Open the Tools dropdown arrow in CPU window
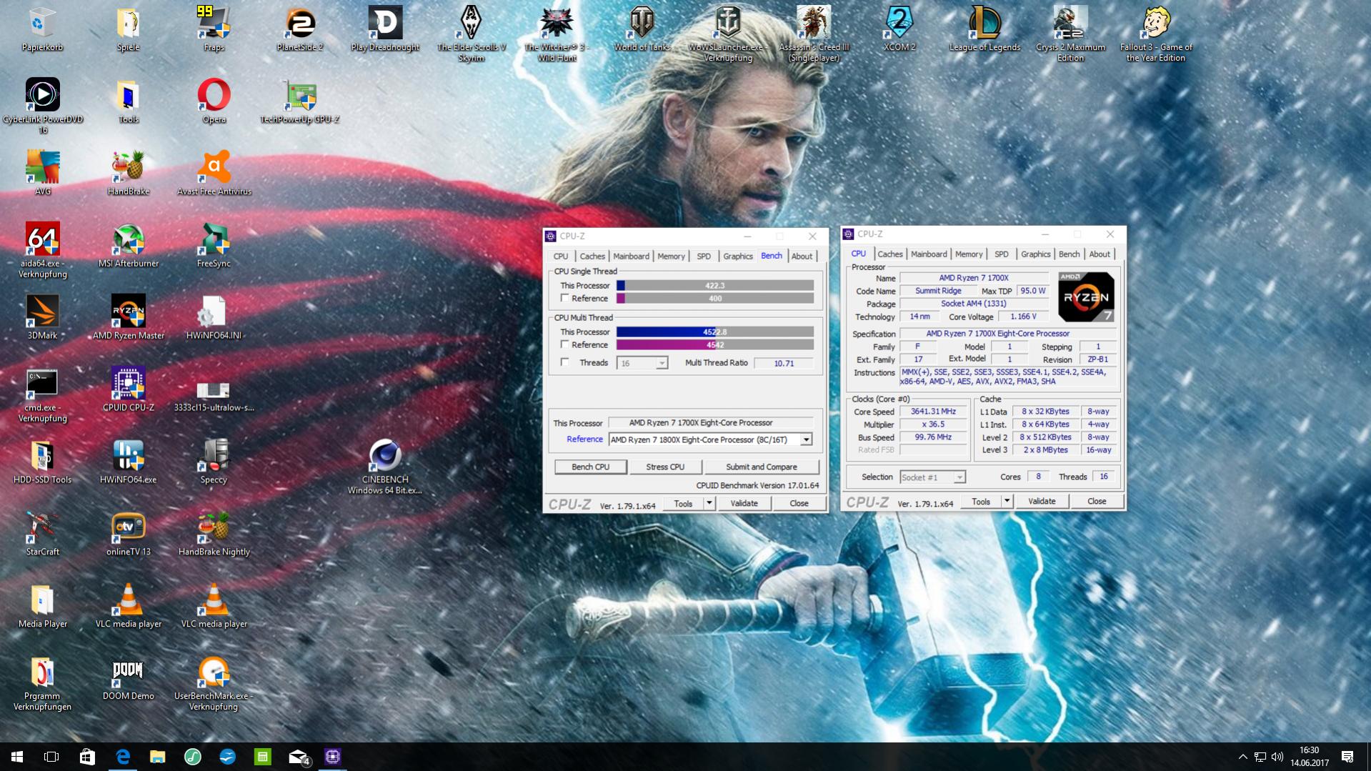The height and width of the screenshot is (771, 1371). coord(1007,502)
